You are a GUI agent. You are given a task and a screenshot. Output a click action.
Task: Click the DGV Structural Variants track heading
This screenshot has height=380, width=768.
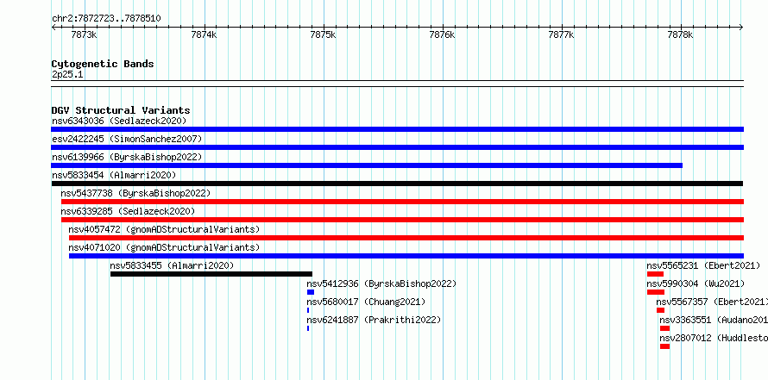click(x=121, y=110)
